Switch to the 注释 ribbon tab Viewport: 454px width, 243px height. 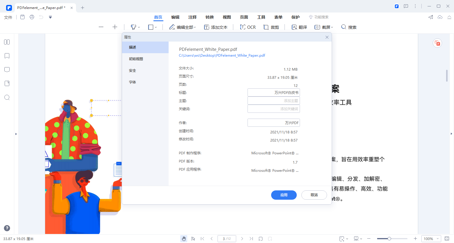click(x=192, y=17)
